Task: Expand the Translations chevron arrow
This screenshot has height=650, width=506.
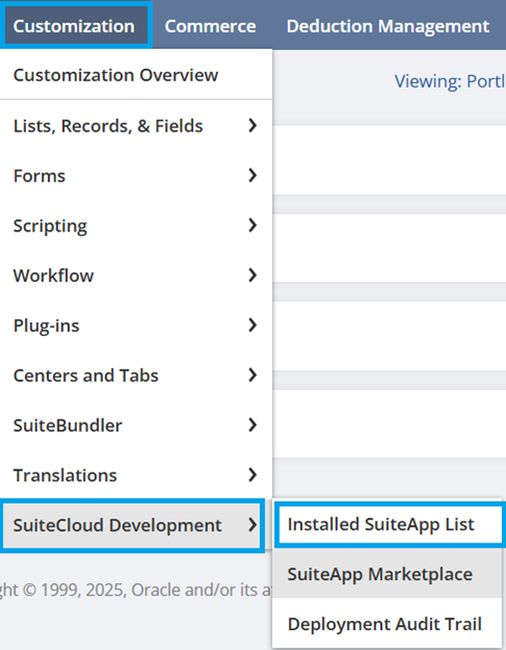Action: click(x=252, y=475)
